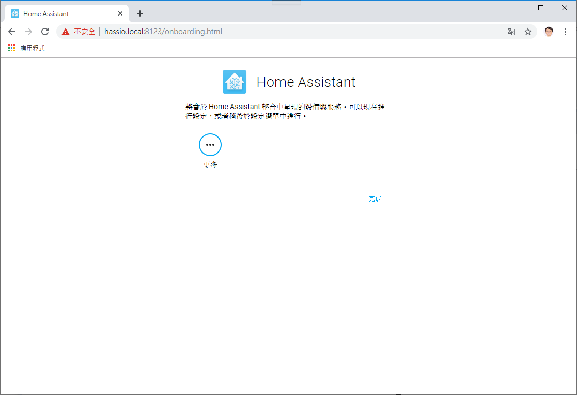Reload the page with the refresh icon
The image size is (577, 395).
click(45, 31)
